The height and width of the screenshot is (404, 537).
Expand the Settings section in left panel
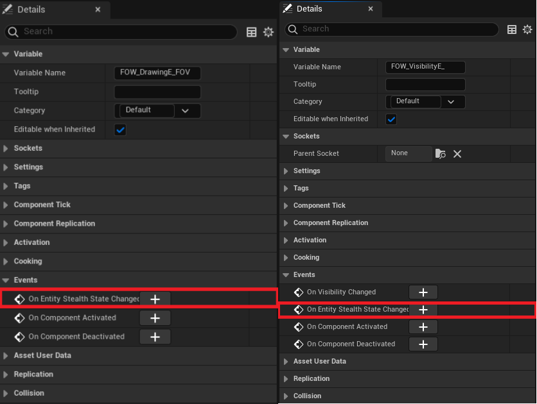6,167
